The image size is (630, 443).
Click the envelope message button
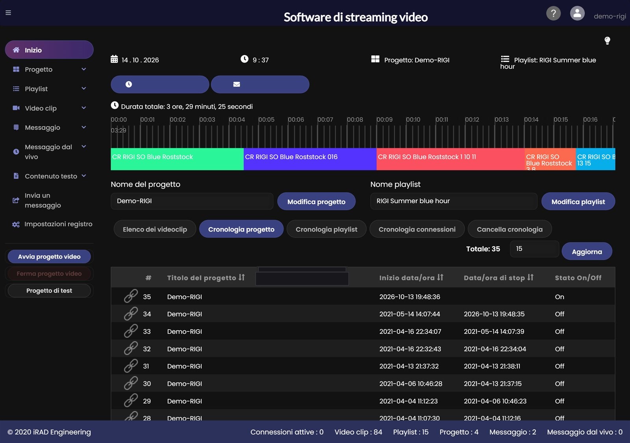pyautogui.click(x=260, y=84)
